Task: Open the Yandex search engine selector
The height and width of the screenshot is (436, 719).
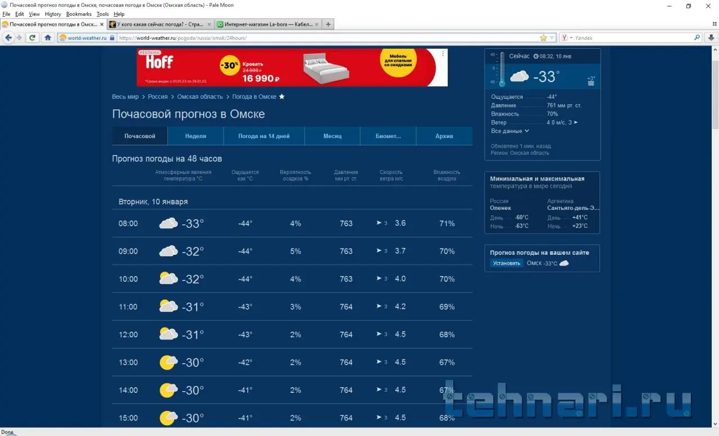Action: 566,38
